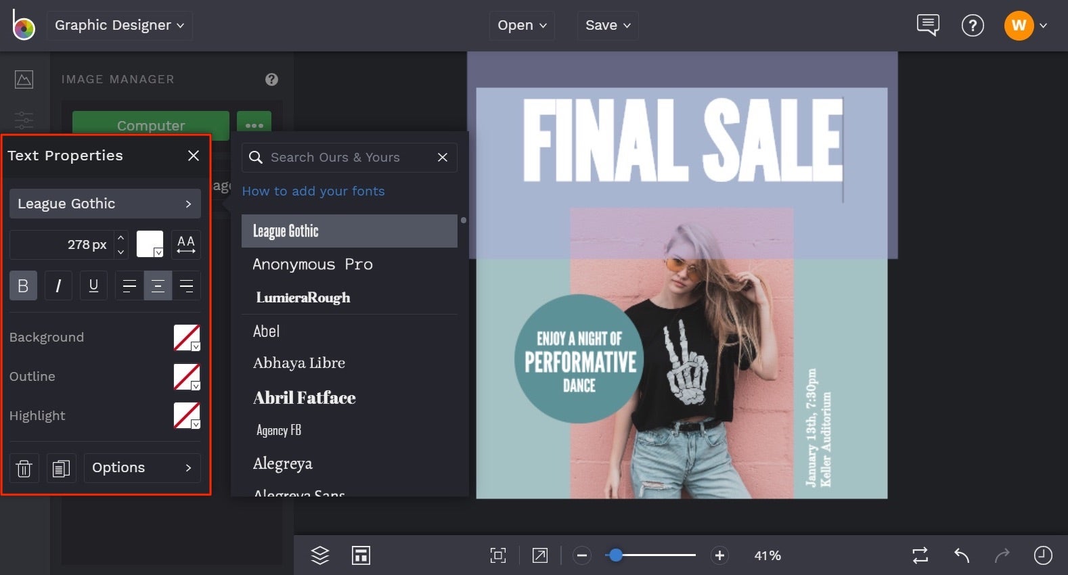Viewport: 1068px width, 575px height.
Task: Toggle underline text formatting
Action: tap(93, 285)
